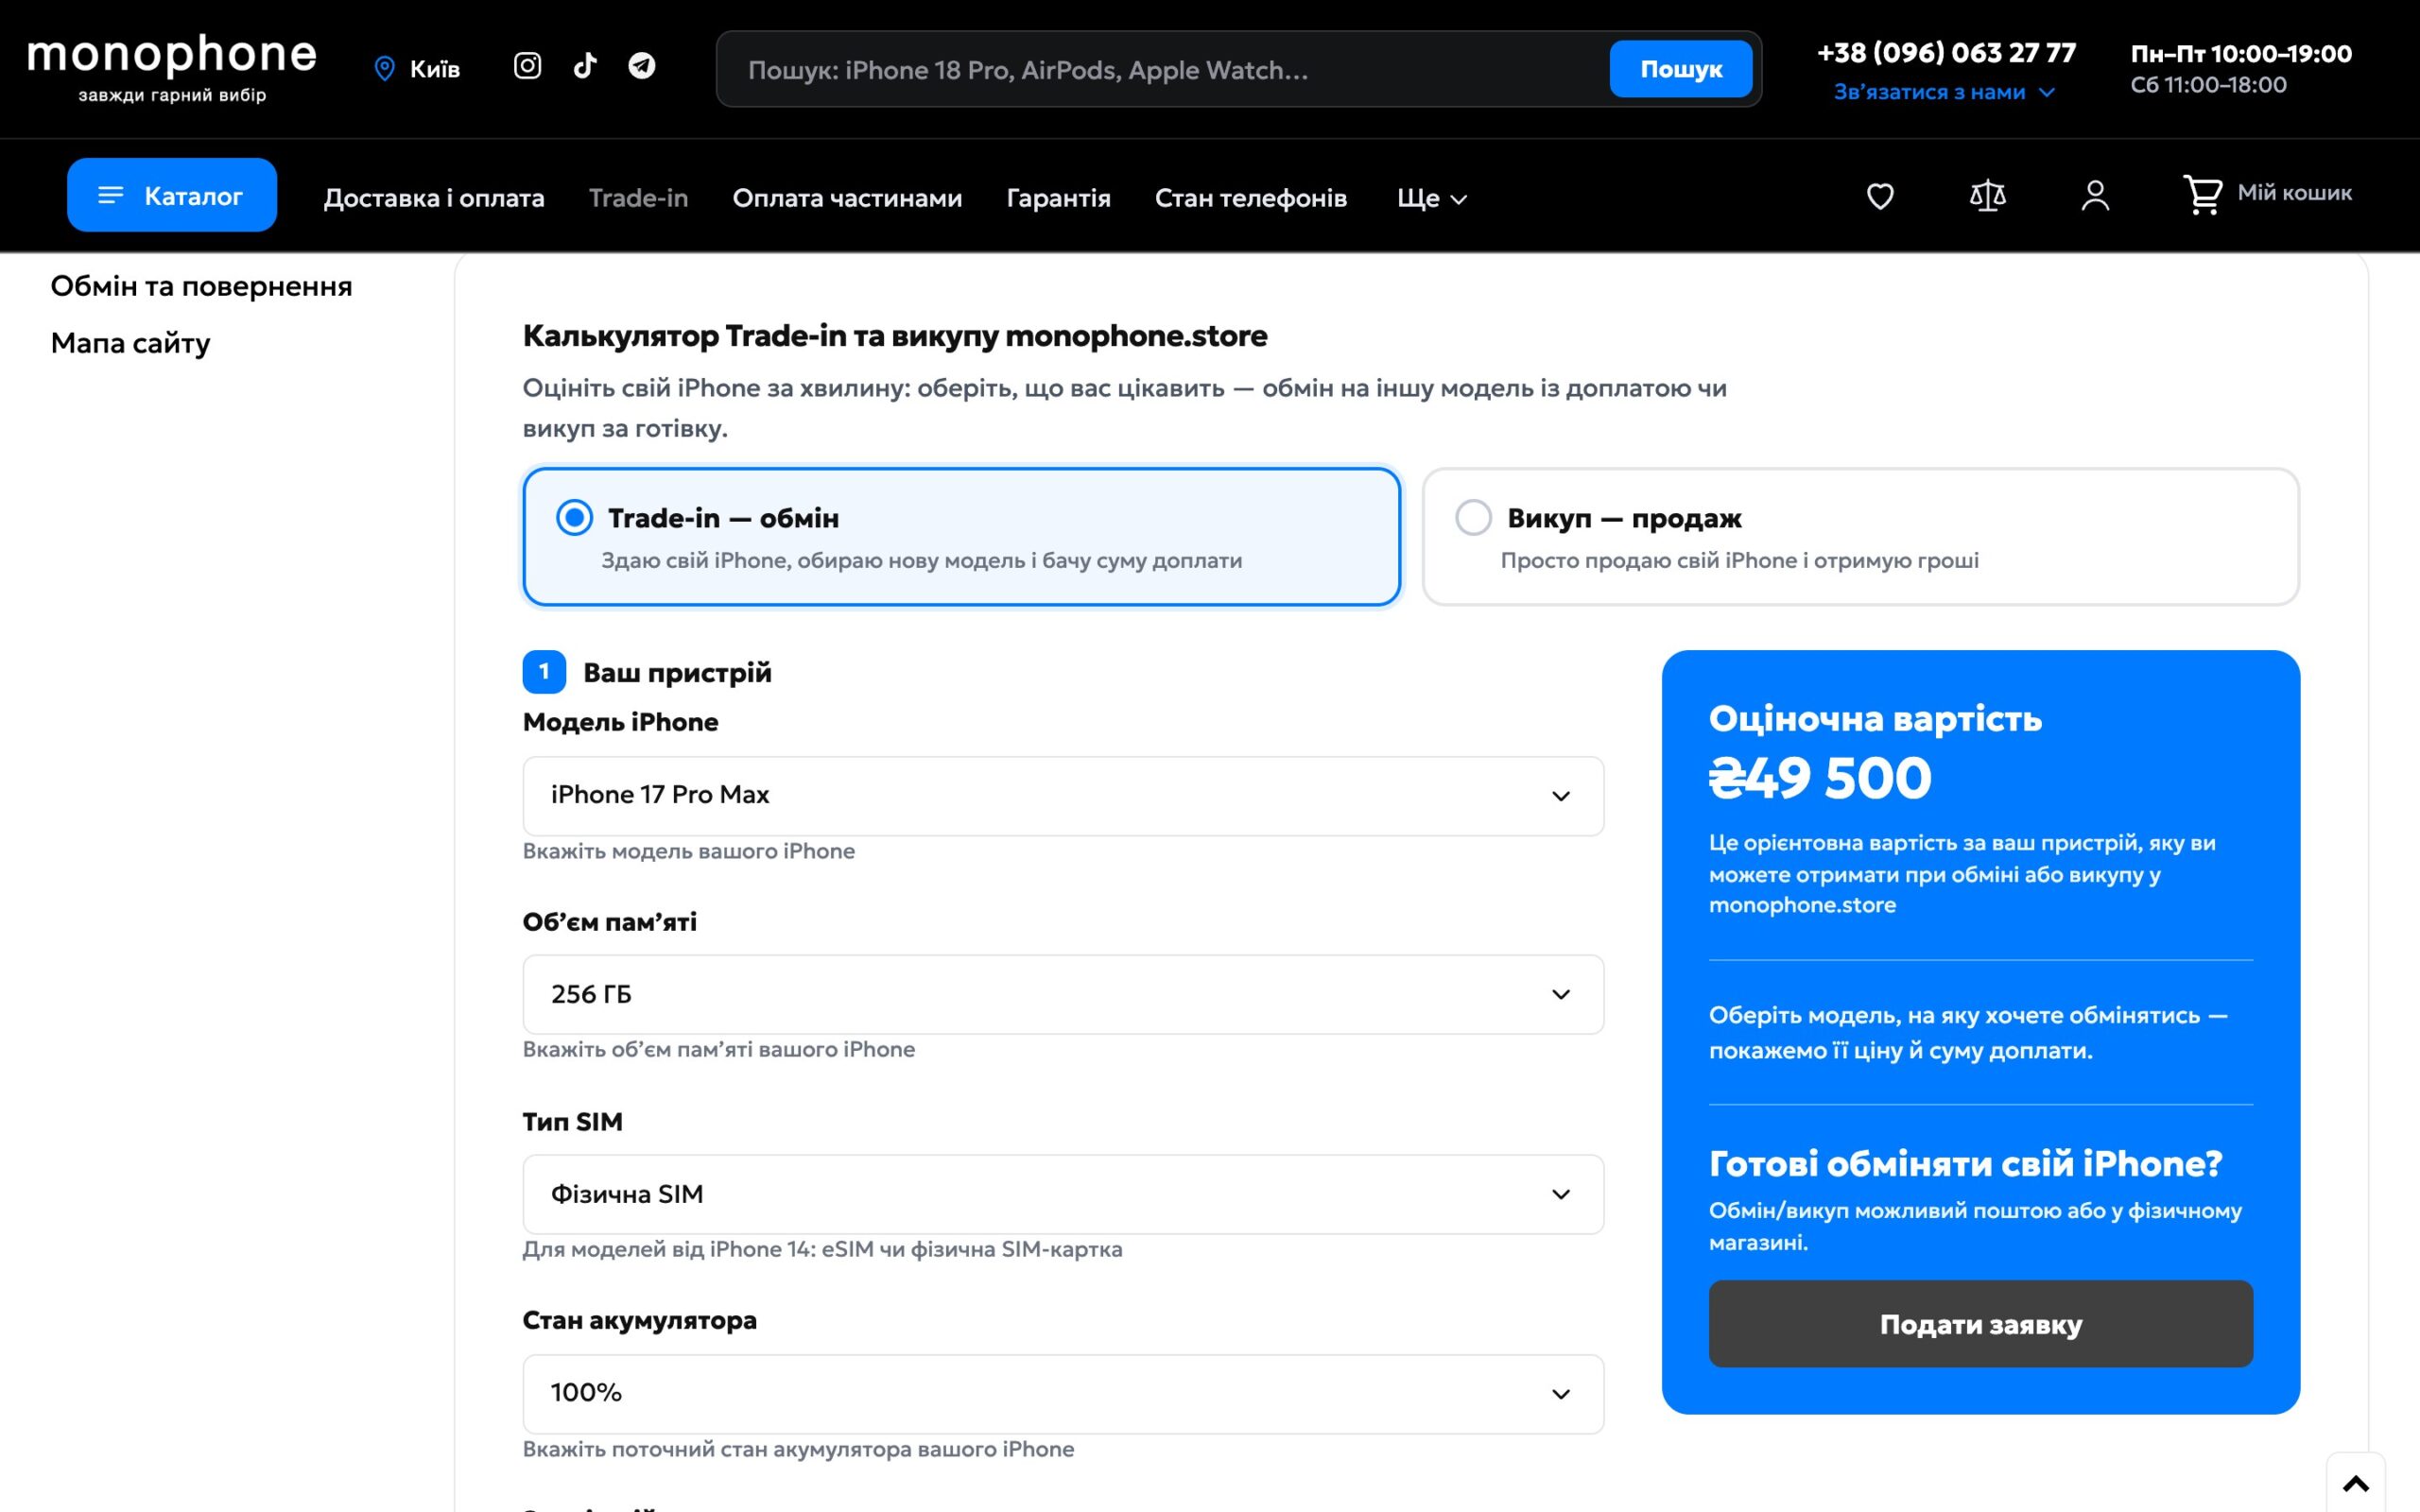Select Trade-in — обмін radio option
Screen dimensions: 2420x1512
click(961, 536)
